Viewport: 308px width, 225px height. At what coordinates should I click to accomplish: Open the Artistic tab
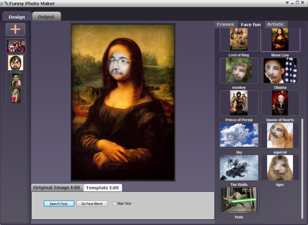276,24
